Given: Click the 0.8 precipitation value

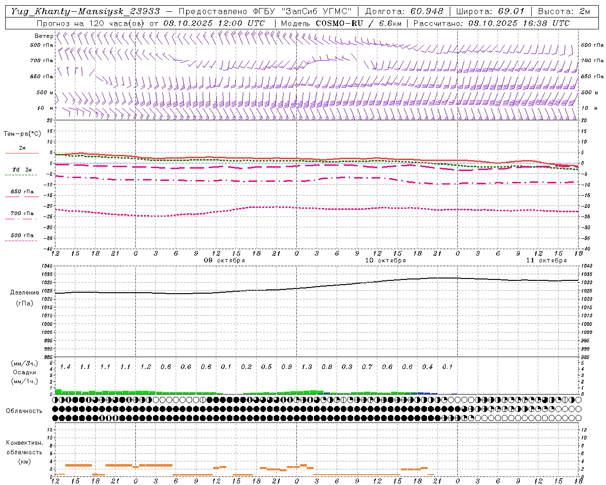Looking at the screenshot, I should click(x=327, y=367).
